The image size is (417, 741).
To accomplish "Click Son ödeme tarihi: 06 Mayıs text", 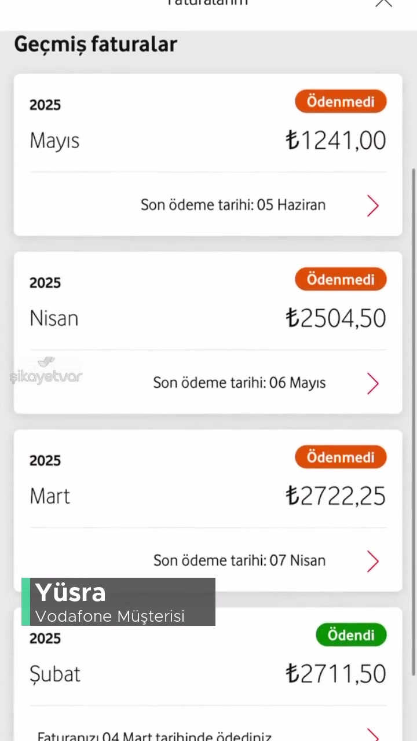I will 239,383.
